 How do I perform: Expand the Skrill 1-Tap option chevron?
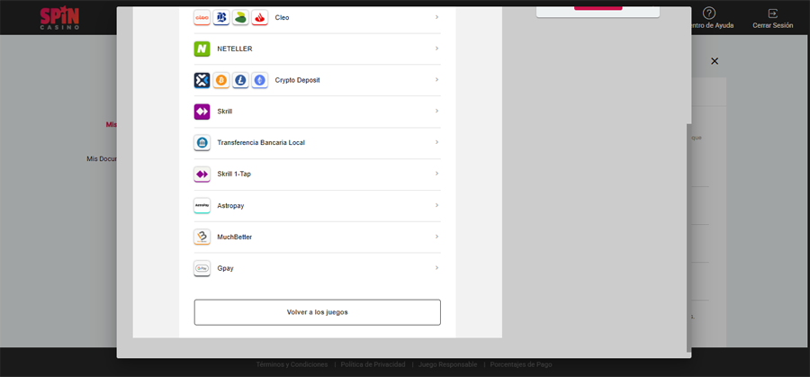(x=437, y=174)
